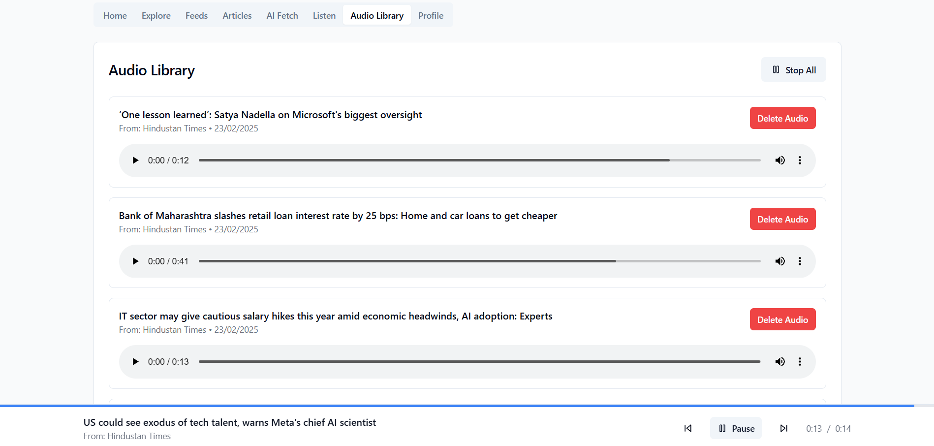The image size is (934, 446).
Task: Click the 'One lesson learned' article title
Action: [270, 115]
